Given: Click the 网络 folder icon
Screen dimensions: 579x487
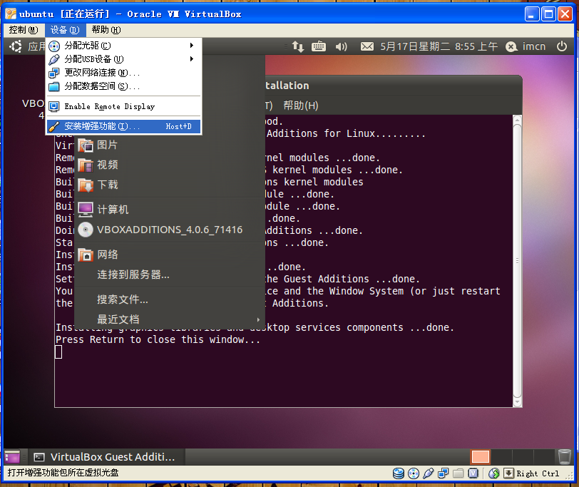Looking at the screenshot, I should pyautogui.click(x=86, y=255).
